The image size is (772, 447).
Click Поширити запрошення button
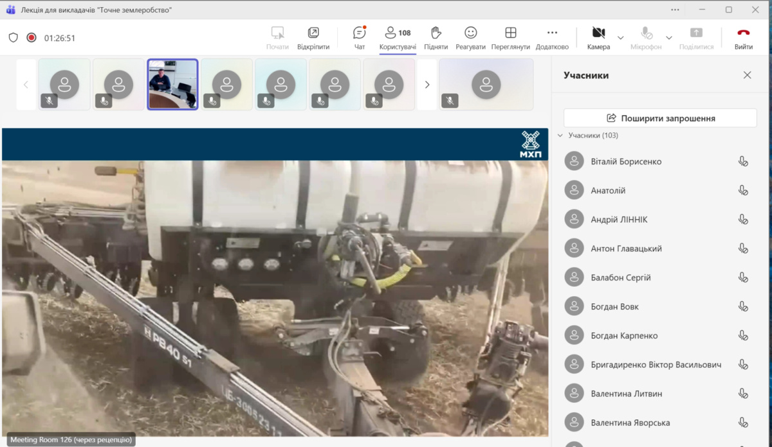coord(660,118)
